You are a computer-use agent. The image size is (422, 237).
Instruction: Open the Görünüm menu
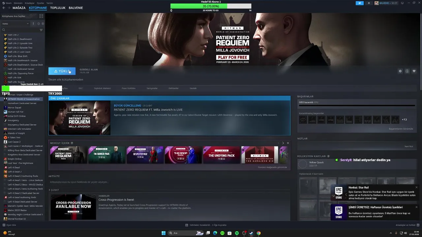click(18, 3)
